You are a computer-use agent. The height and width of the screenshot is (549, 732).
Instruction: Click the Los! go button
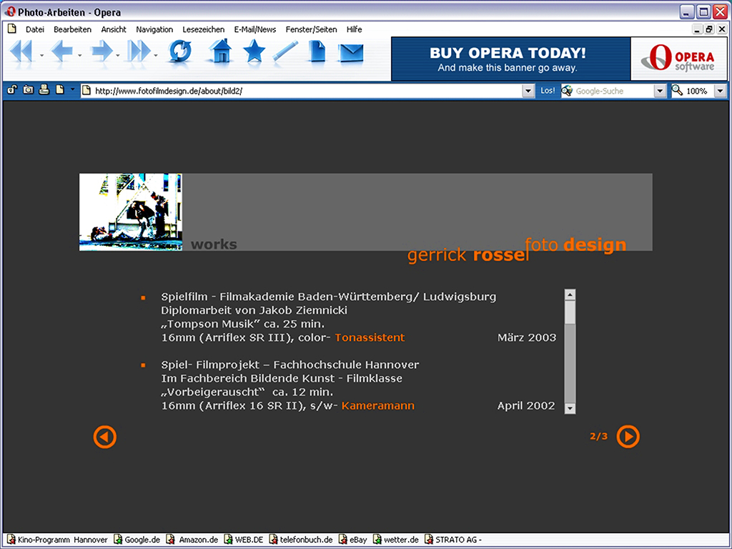[548, 91]
